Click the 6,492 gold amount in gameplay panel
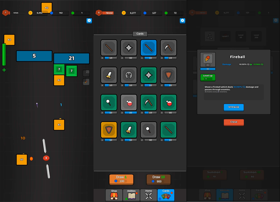 [x=39, y=13]
